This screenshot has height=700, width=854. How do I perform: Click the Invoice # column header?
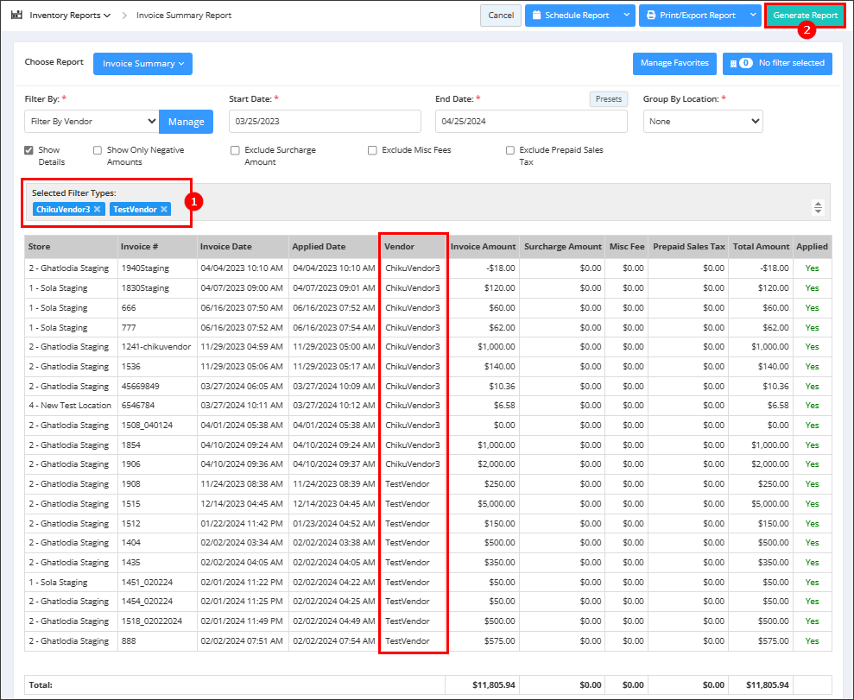[157, 247]
